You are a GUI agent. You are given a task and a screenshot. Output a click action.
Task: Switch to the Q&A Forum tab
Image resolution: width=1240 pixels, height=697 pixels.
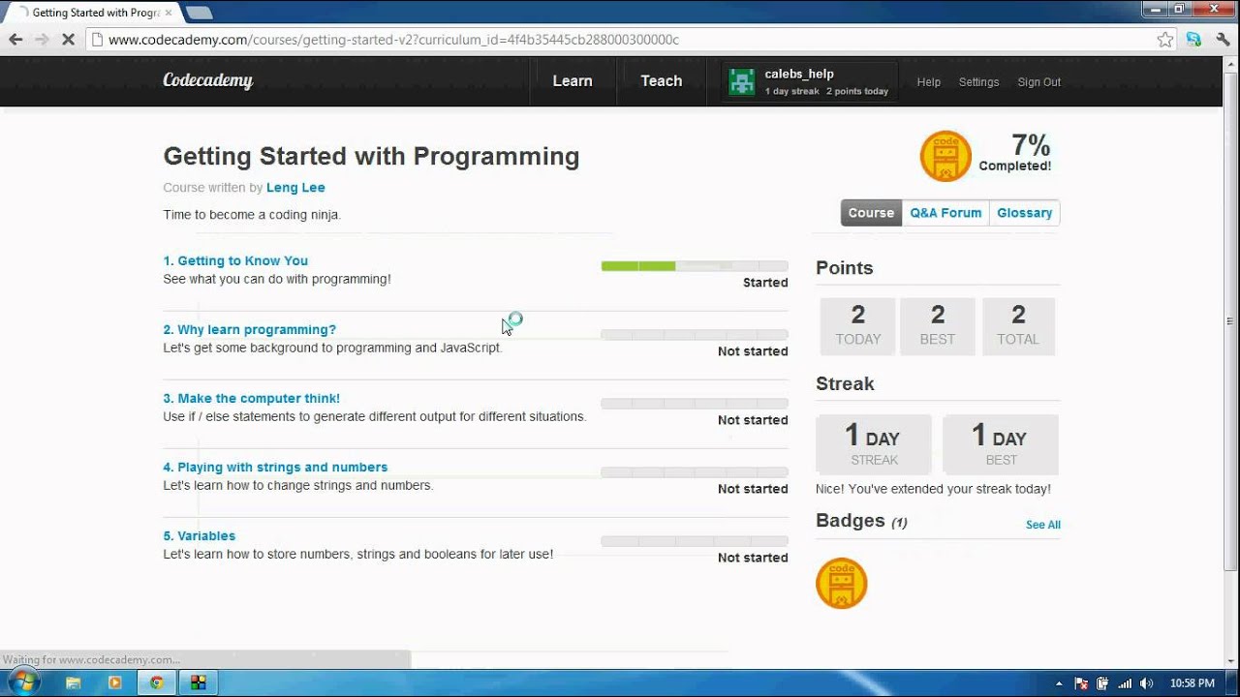(945, 213)
